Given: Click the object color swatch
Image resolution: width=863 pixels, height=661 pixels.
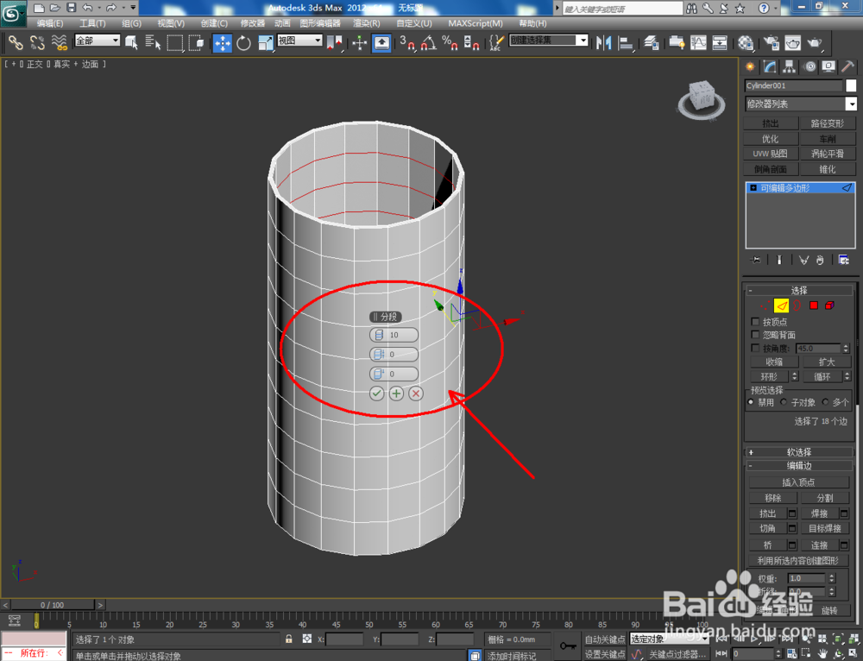Looking at the screenshot, I should tap(851, 85).
